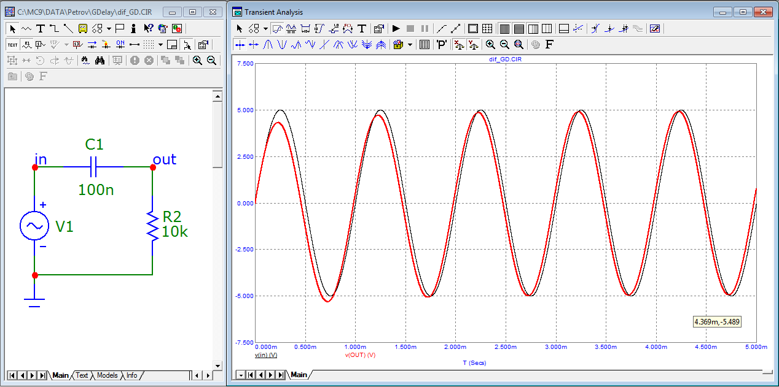Select the Diagonal wire mode tool

68,28
